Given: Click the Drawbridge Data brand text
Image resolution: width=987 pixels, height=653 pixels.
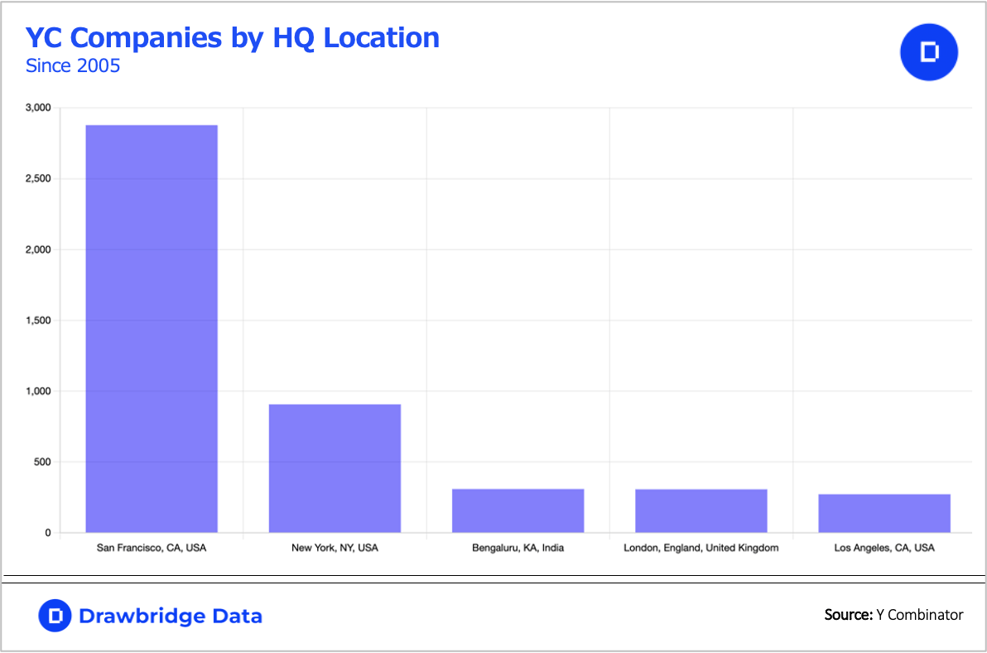Looking at the screenshot, I should [x=171, y=616].
